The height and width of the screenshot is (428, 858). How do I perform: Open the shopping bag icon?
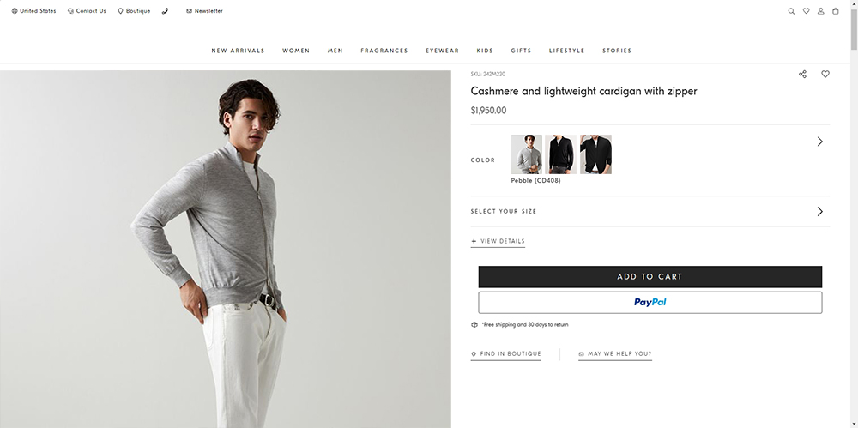[x=836, y=11]
